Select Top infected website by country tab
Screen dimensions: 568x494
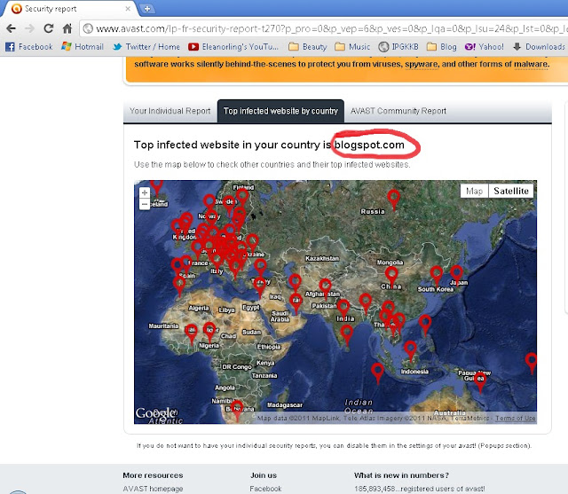click(280, 111)
